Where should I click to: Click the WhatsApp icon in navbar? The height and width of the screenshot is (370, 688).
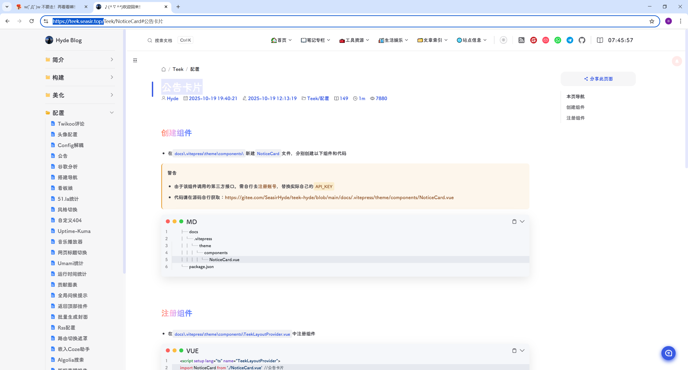[x=558, y=40]
